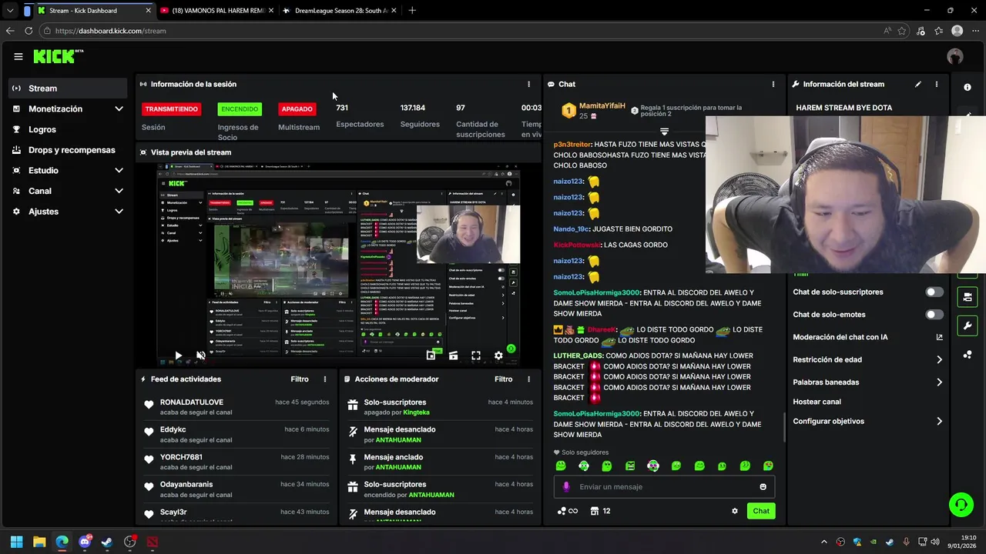Viewport: 986px width, 554px height.
Task: Open Filtro in Acciones de moderador
Action: click(x=503, y=379)
